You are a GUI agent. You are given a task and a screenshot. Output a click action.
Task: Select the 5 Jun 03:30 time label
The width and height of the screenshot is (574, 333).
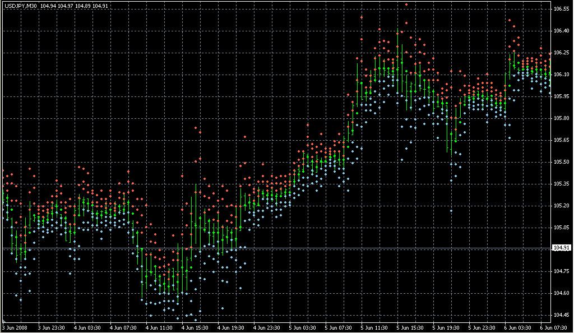click(x=303, y=328)
